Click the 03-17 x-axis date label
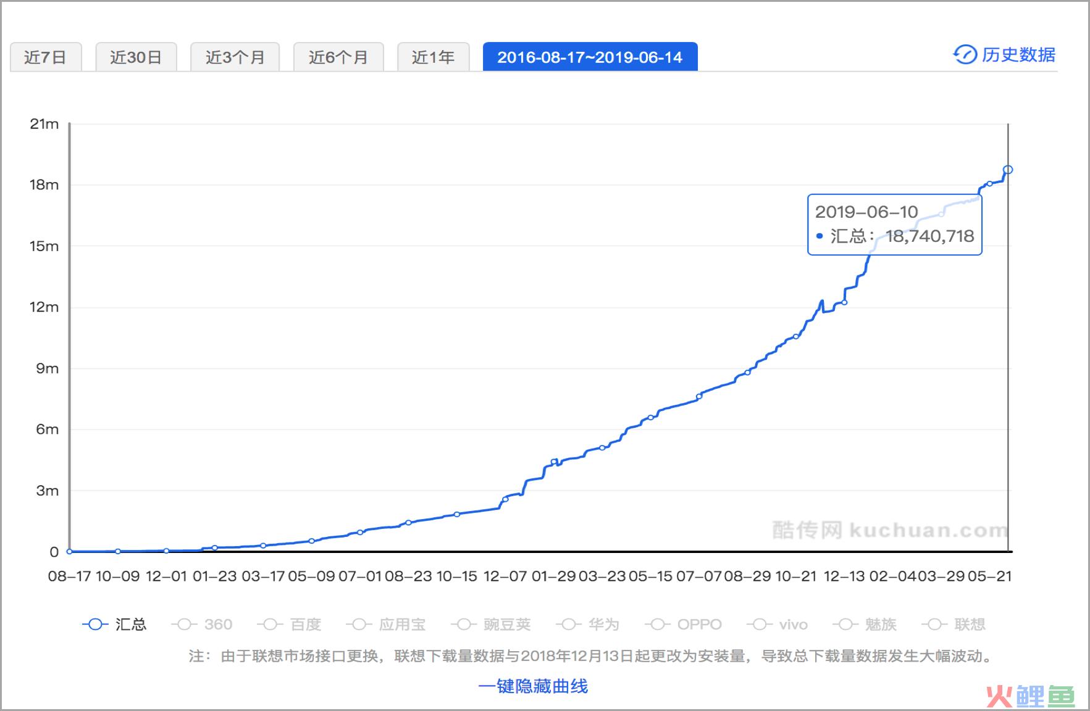1090x711 pixels. pyautogui.click(x=263, y=576)
